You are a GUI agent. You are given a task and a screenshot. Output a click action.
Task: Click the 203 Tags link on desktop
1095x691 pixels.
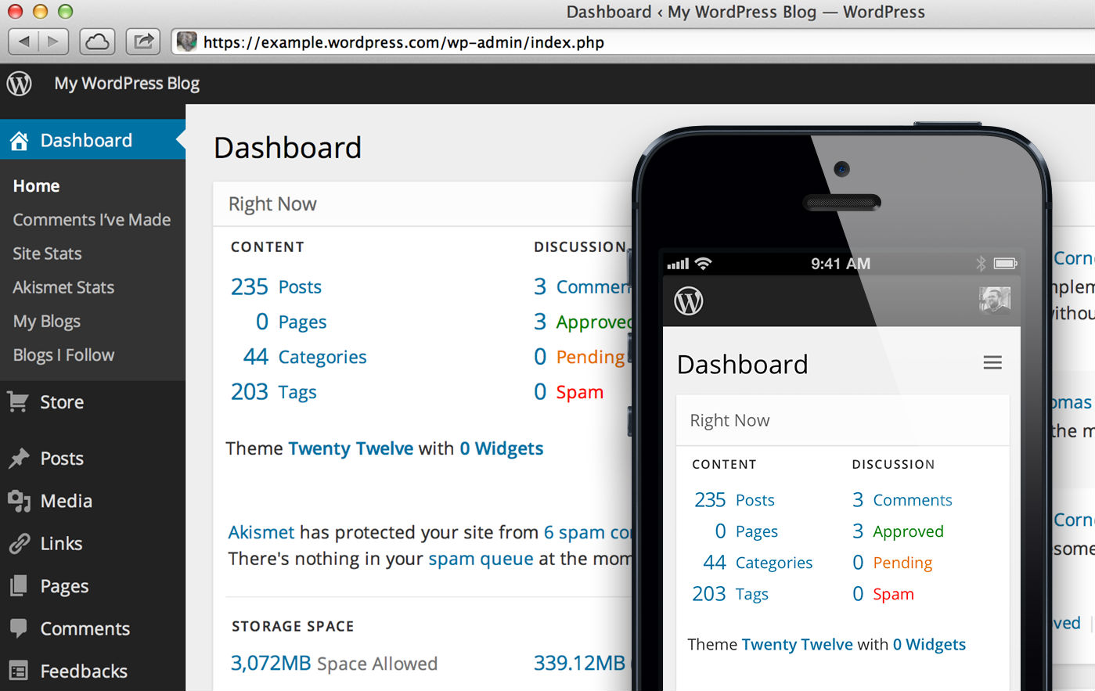273,391
